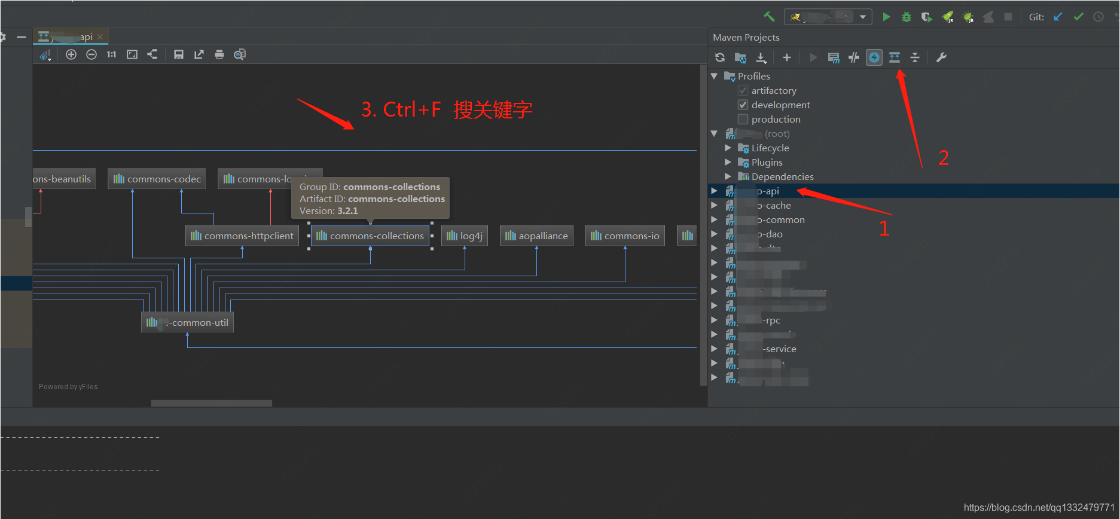This screenshot has height=519, width=1120.
Task: Reimport all Maven projects
Action: (720, 57)
